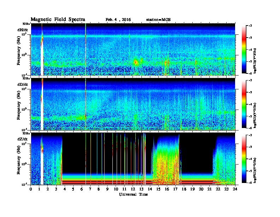Screen dimensions: 280x217
Task: Click the "-4" tick on dH/dt color bar
Action: coord(251,50)
